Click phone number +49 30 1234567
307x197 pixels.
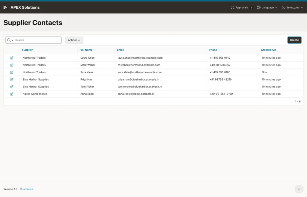tap(220, 65)
